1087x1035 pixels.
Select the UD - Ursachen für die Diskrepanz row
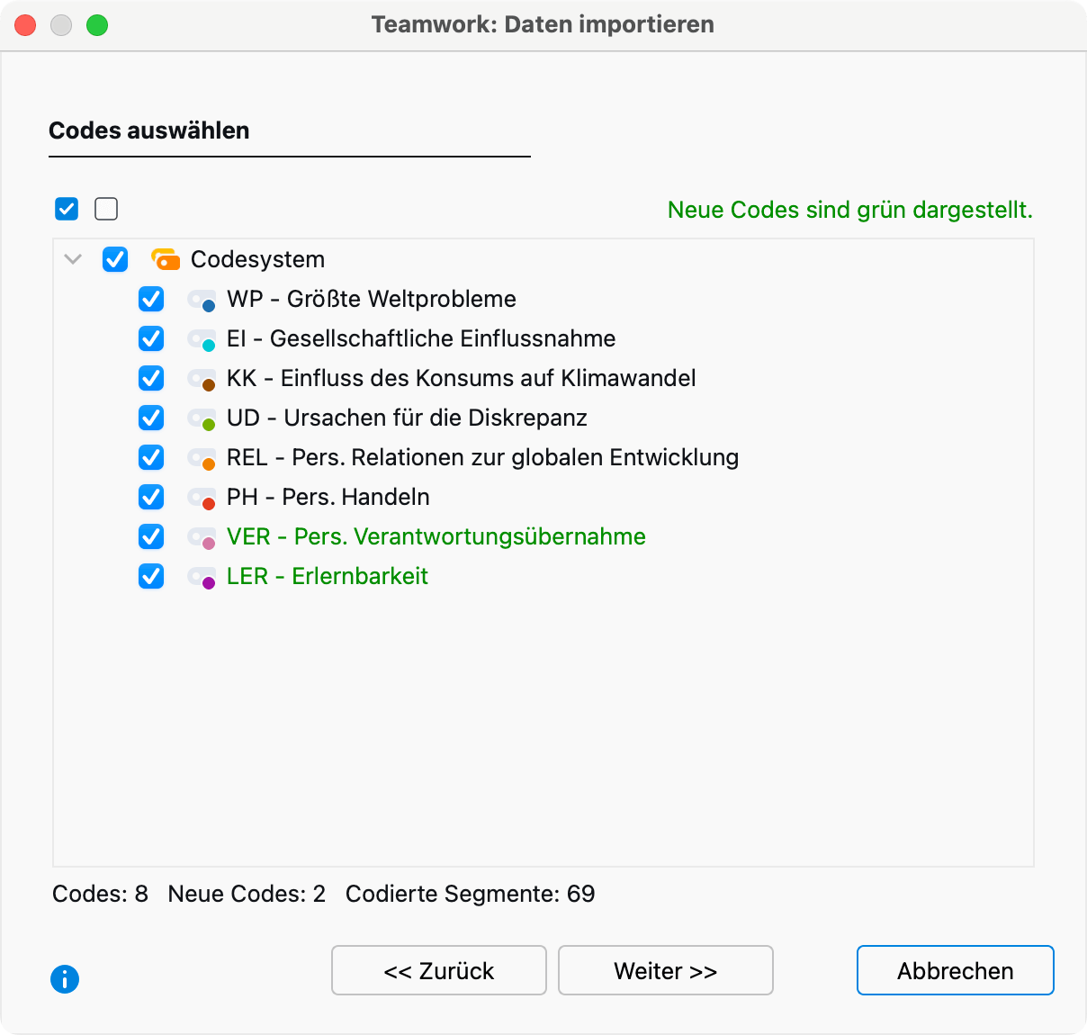pos(407,418)
